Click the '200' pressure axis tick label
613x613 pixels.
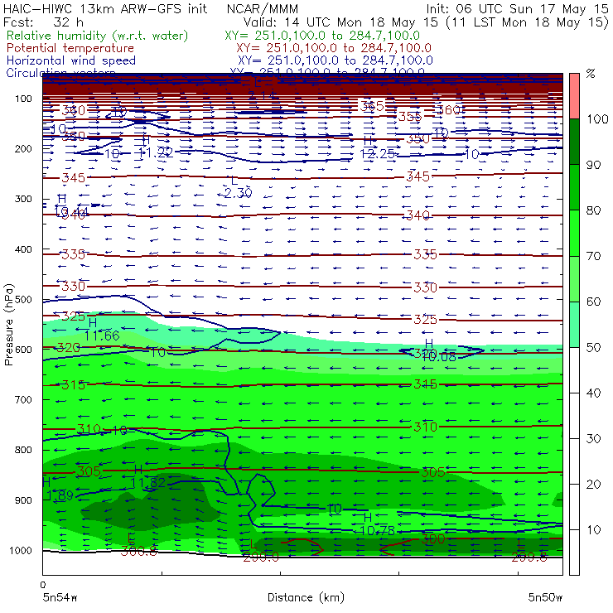(23, 148)
